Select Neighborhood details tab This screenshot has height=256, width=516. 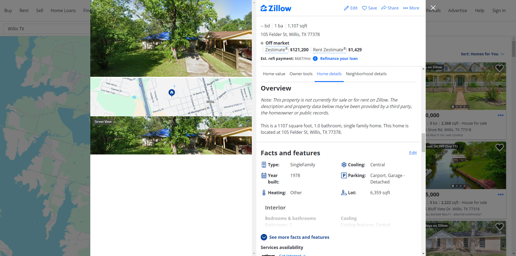(366, 74)
